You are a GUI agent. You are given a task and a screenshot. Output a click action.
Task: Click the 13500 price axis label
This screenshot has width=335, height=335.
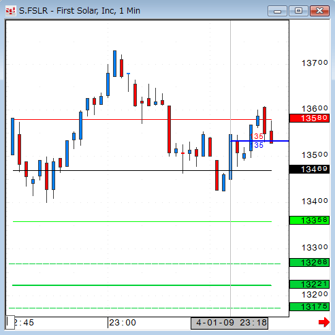tap(315, 155)
